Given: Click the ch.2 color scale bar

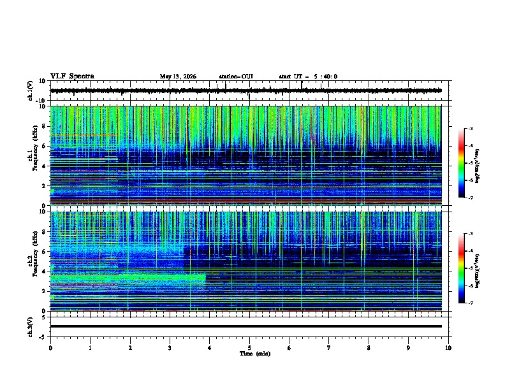Looking at the screenshot, I should pyautogui.click(x=462, y=268).
